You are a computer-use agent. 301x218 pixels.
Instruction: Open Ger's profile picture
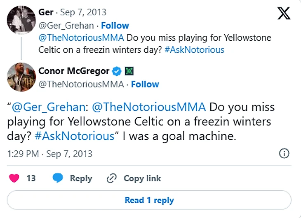tap(21, 19)
